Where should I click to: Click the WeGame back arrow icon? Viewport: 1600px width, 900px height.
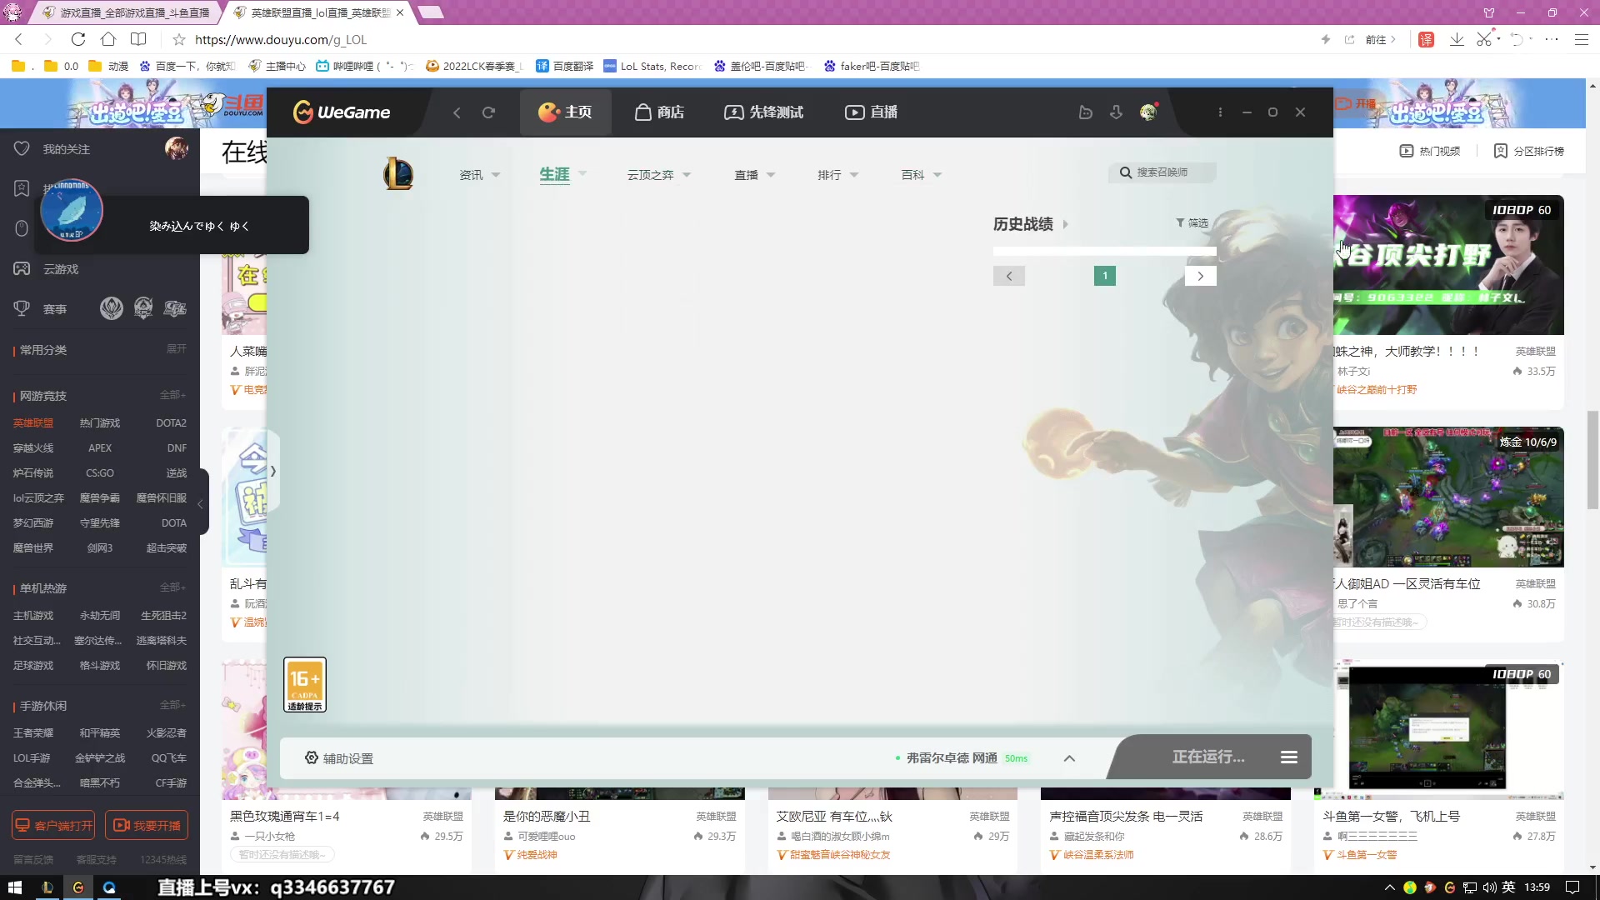(x=457, y=112)
